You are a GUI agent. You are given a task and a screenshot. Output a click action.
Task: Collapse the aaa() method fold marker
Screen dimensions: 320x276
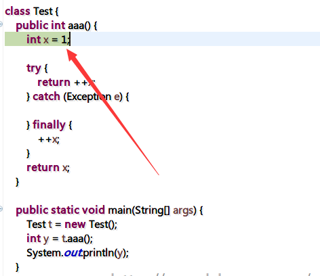pyautogui.click(x=1, y=24)
